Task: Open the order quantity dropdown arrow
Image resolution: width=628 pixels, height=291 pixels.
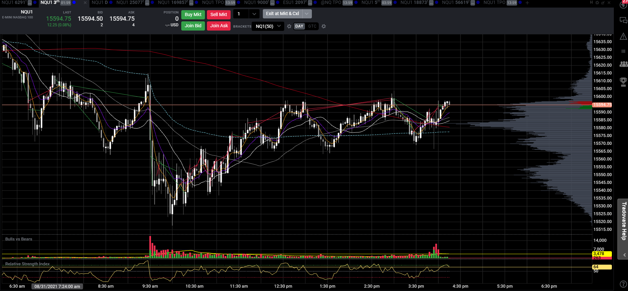Action: [254, 14]
